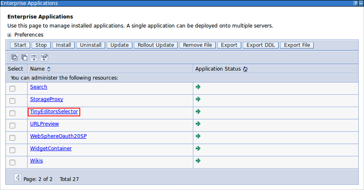Click the help question mark icon
This screenshot has width=364, height=190.
coord(354,3)
